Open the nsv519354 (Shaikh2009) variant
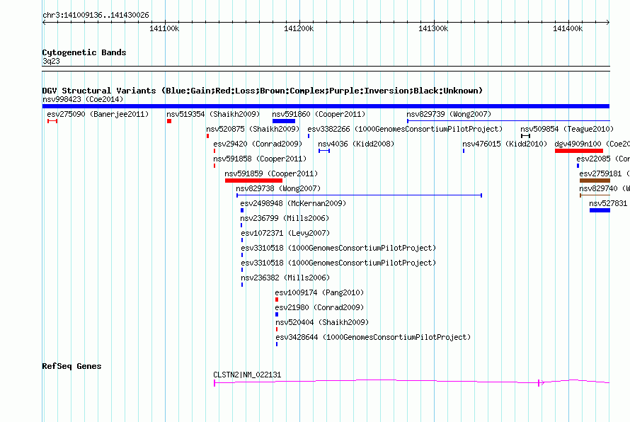Viewport: 630px width, 422px height. coord(213,114)
